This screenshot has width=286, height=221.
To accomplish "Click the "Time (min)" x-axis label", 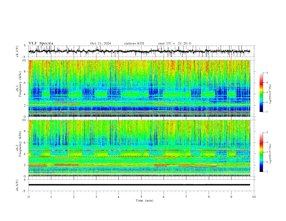I will 144,200.
